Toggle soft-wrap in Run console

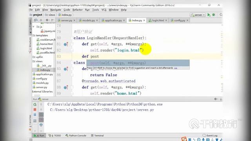41,115
